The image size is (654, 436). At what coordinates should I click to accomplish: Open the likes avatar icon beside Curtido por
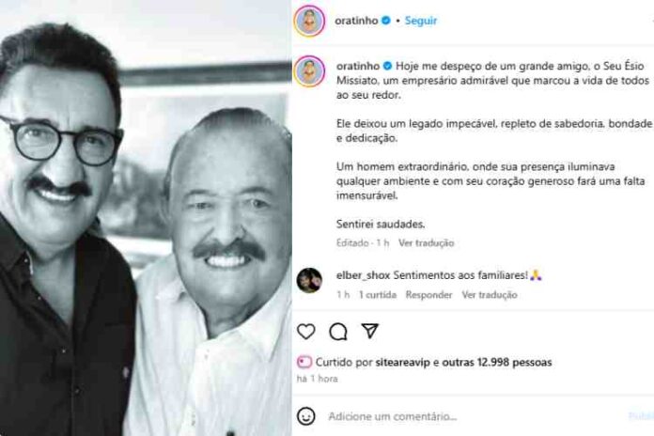pyautogui.click(x=304, y=362)
